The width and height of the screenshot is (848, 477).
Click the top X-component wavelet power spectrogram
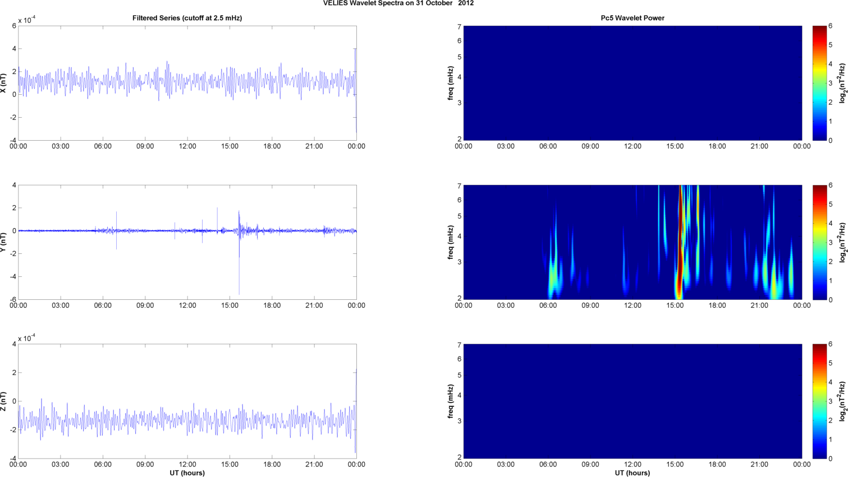click(x=632, y=83)
